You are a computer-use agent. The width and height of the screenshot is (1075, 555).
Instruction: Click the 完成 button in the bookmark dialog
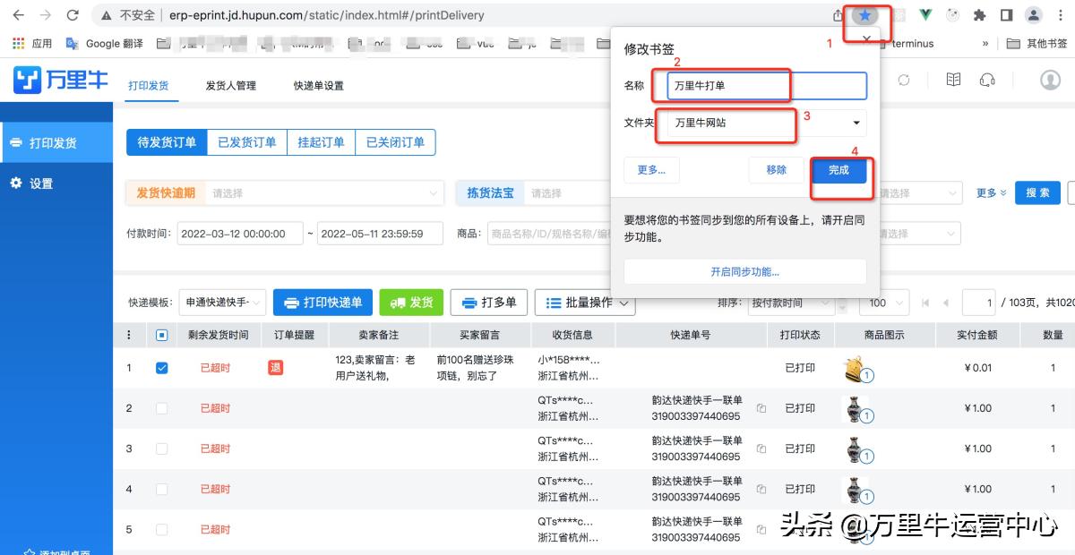839,169
